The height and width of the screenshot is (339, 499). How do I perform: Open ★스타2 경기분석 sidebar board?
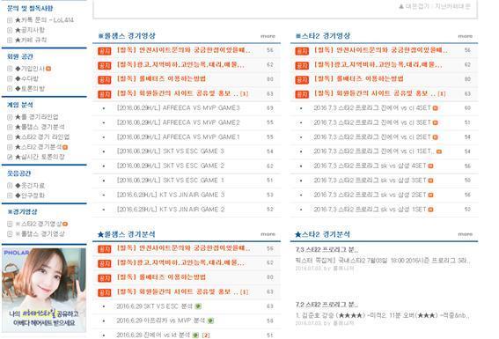[39, 147]
